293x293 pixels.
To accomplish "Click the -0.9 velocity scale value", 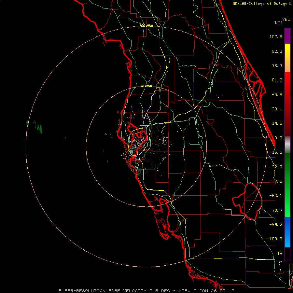I will pos(277,138).
